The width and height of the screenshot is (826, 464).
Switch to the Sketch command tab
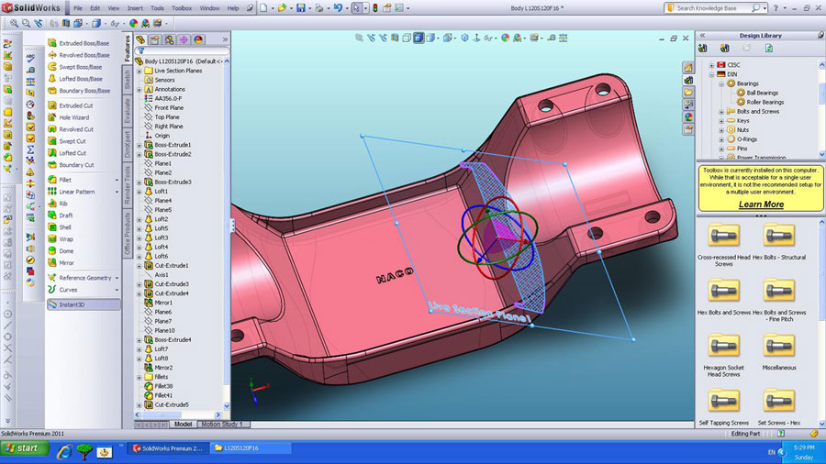click(127, 80)
